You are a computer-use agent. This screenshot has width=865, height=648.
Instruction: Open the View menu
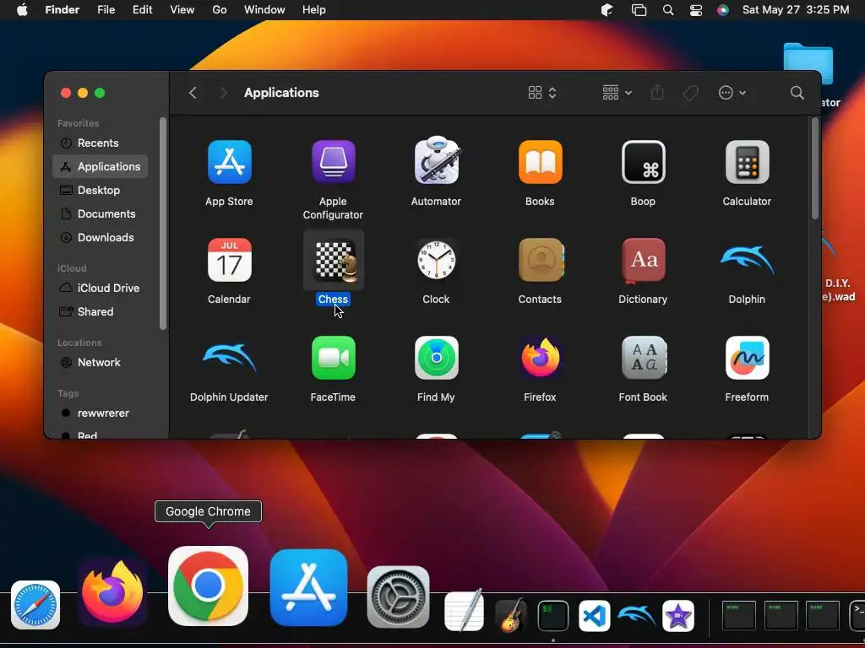(x=182, y=10)
